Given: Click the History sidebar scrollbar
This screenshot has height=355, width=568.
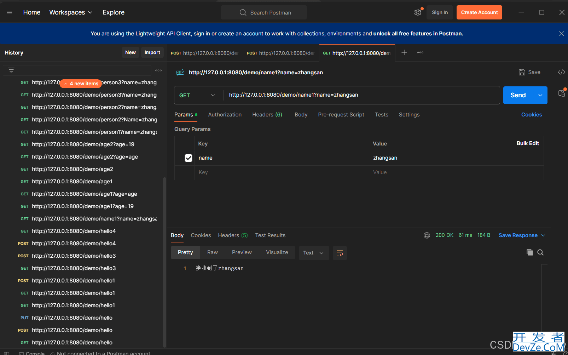Looking at the screenshot, I should click(164, 262).
